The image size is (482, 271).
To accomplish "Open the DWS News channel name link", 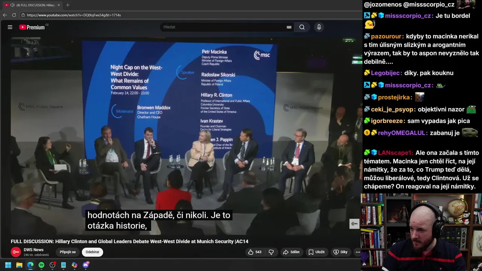I will (34, 250).
